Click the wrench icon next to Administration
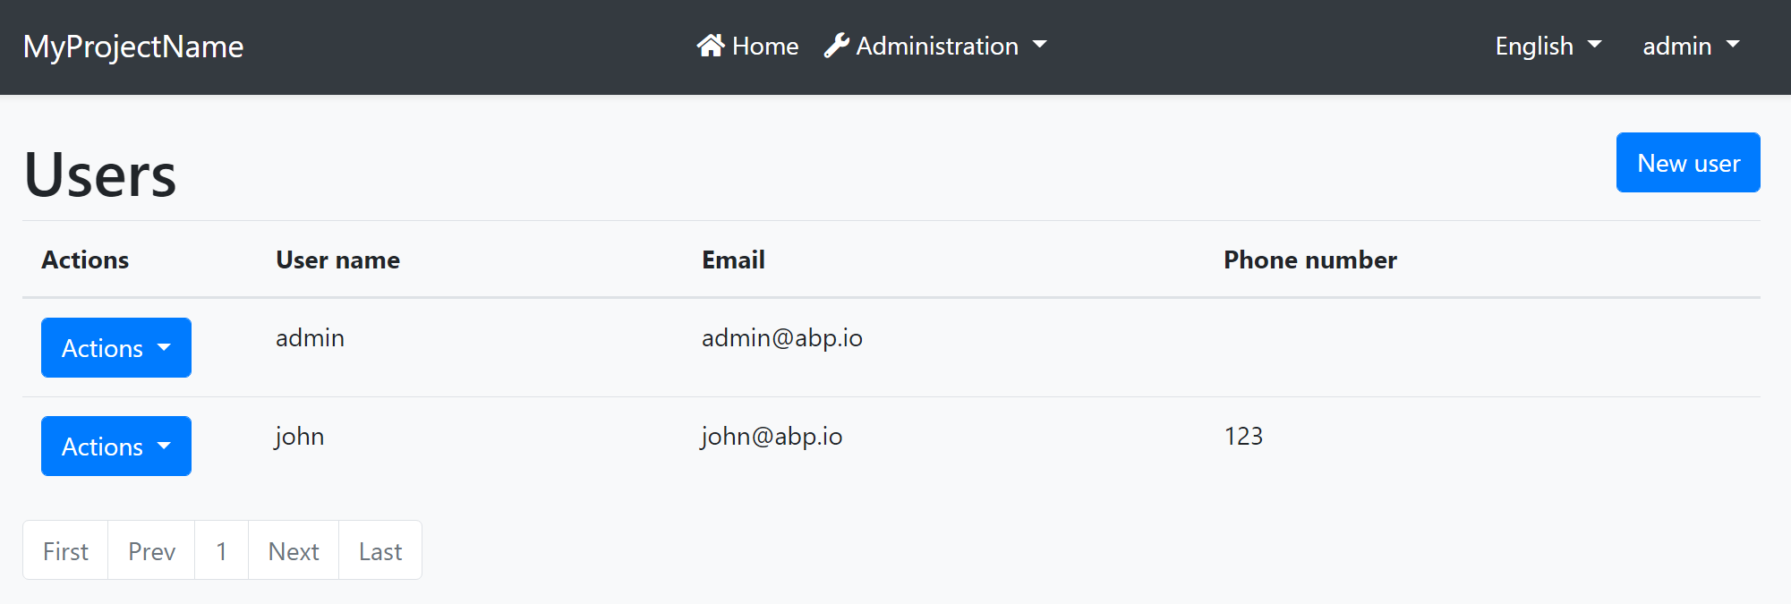 point(835,45)
